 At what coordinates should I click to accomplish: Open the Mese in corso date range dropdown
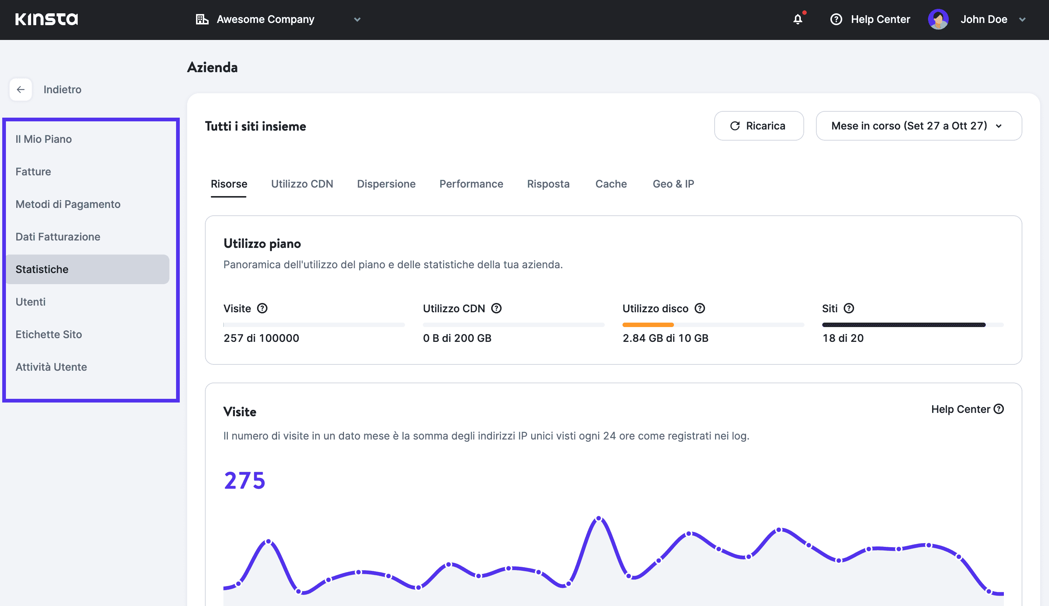pos(918,126)
